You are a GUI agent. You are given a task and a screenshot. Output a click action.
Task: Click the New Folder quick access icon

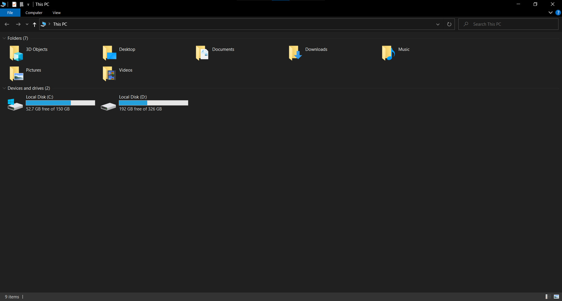coord(21,4)
